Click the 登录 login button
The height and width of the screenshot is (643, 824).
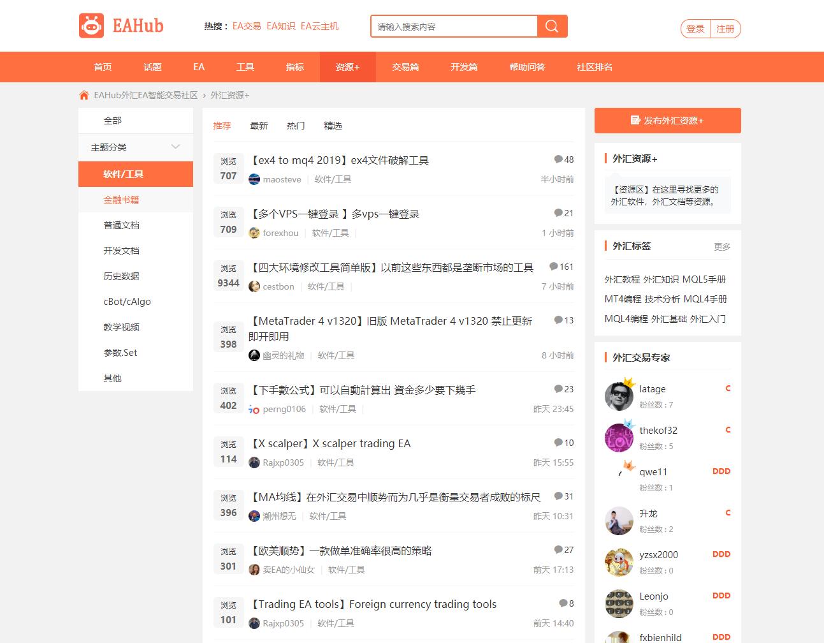click(695, 29)
